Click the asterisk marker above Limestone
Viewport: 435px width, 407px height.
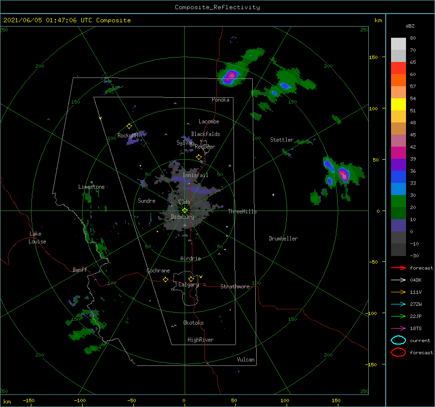[x=91, y=182]
